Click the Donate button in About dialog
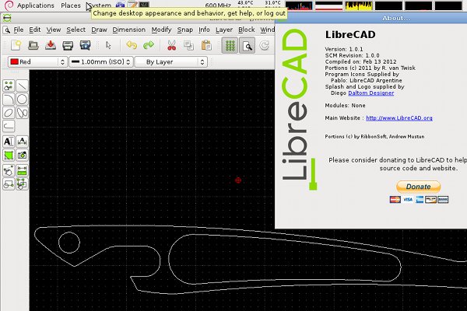Image resolution: width=467 pixels, height=311 pixels. (419, 187)
